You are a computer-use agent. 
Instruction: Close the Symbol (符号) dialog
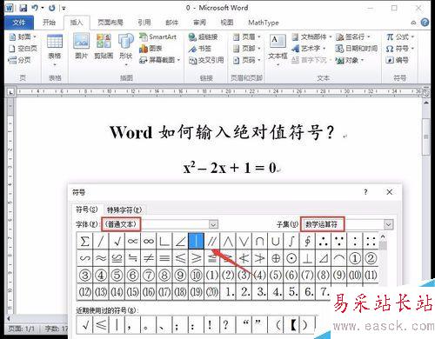click(390, 192)
